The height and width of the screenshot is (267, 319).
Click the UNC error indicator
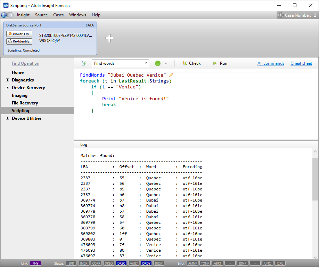267,263
